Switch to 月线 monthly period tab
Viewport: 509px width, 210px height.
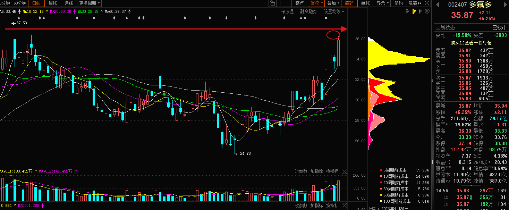point(69,3)
